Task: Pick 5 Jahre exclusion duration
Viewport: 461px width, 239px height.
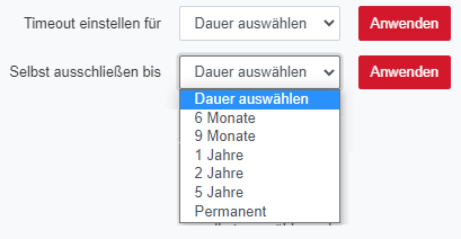Action: (219, 192)
